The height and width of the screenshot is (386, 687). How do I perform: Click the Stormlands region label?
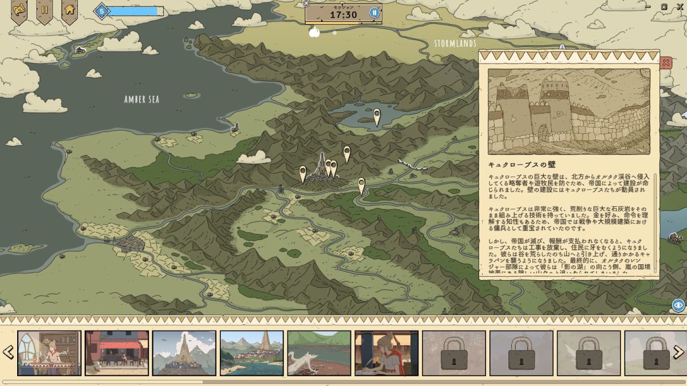tap(455, 43)
